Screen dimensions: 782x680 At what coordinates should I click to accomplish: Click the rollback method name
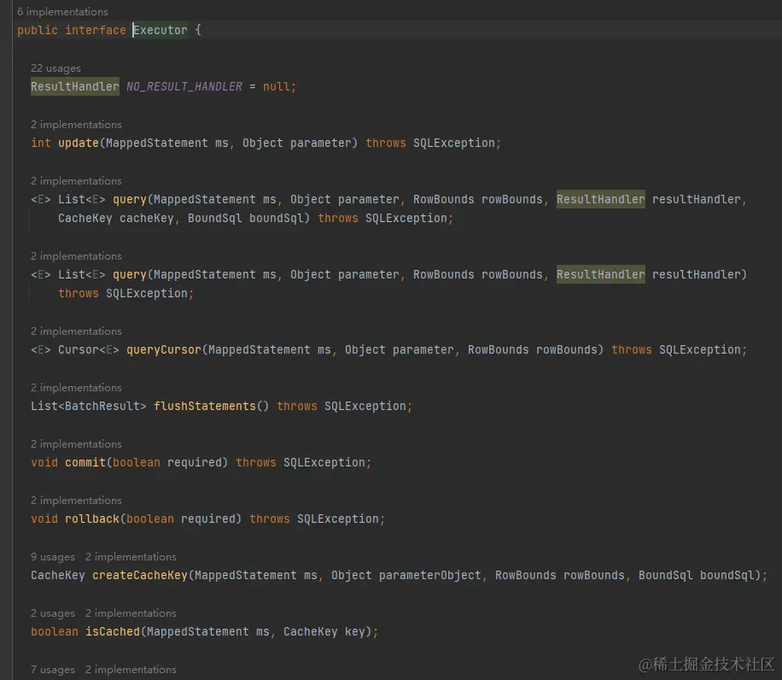tap(92, 519)
